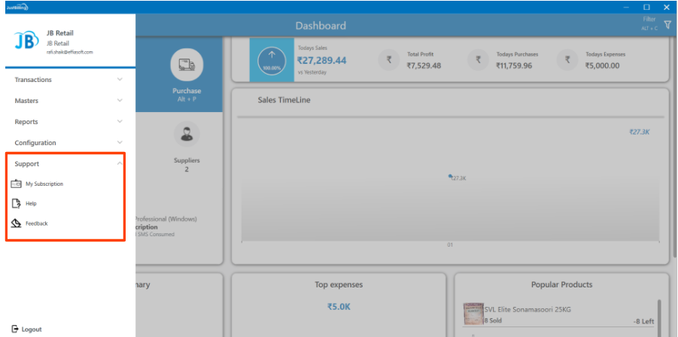The height and width of the screenshot is (337, 678).
Task: Click the Logout link text
Action: pos(32,329)
